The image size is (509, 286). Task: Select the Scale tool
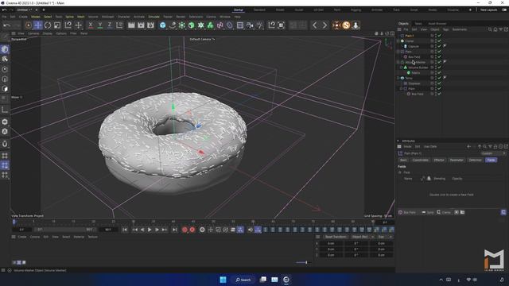coord(57,25)
